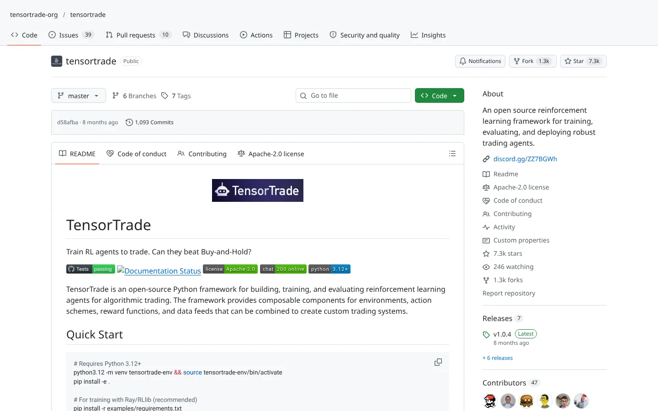Open the Insights tab

point(428,35)
